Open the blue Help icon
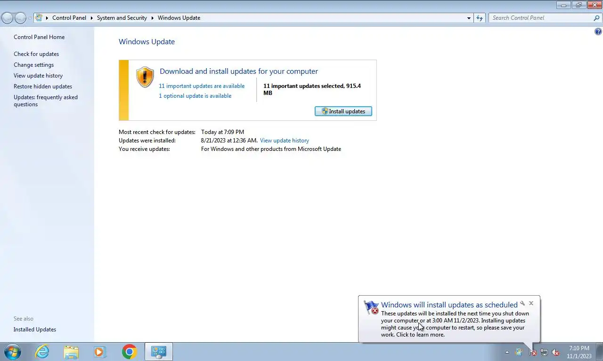The image size is (603, 361). pyautogui.click(x=598, y=32)
